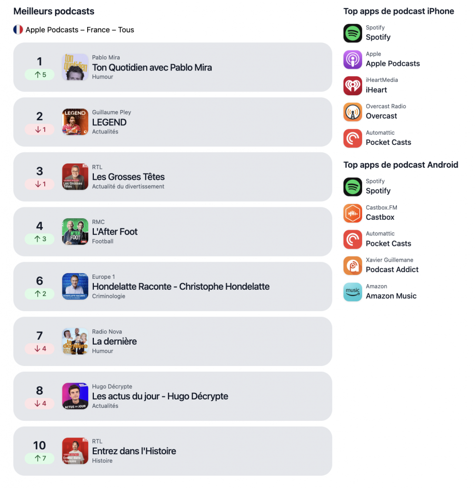The height and width of the screenshot is (488, 476).
Task: Open the LEGEND podcast title
Action: [109, 122]
